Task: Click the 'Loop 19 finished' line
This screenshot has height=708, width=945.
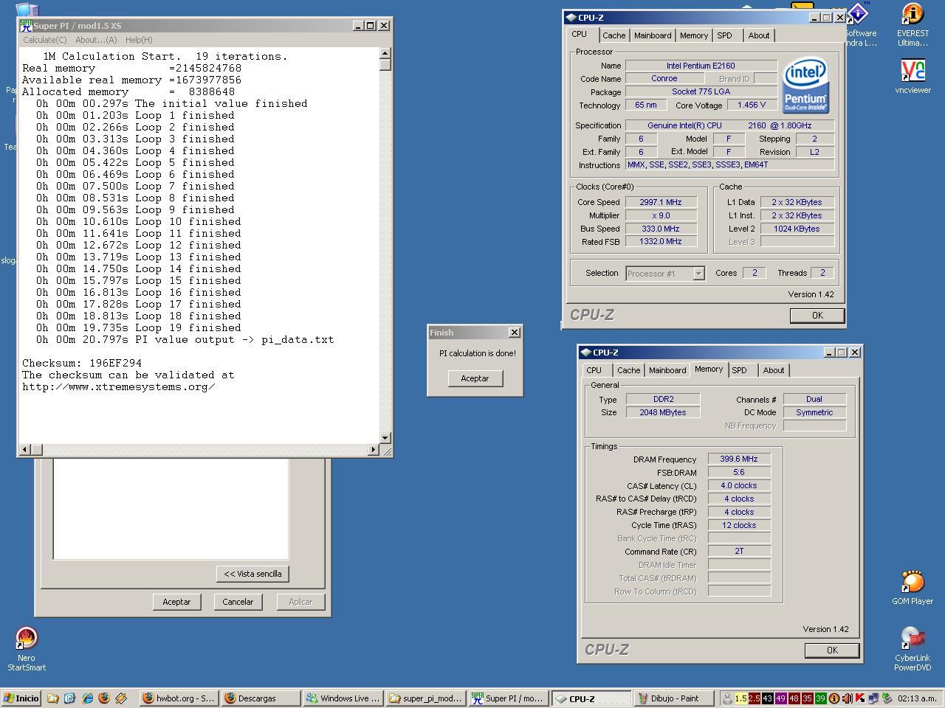Action: pos(139,327)
